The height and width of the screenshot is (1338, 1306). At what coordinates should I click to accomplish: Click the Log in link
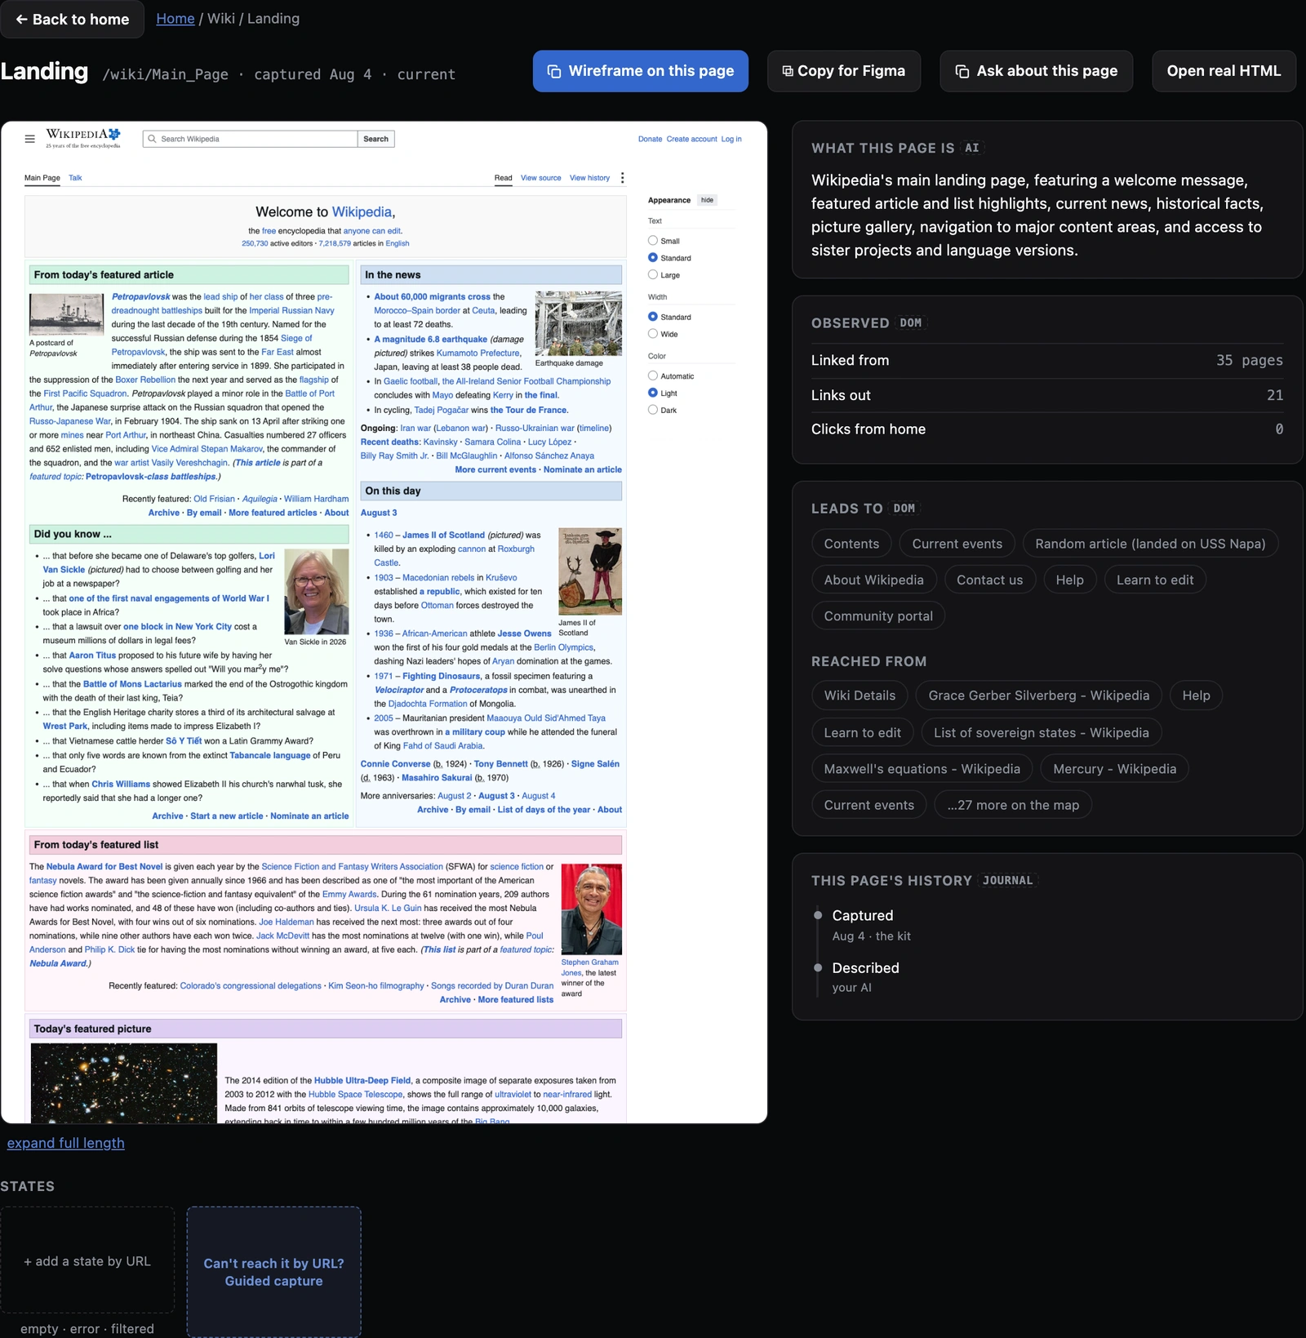pos(731,139)
